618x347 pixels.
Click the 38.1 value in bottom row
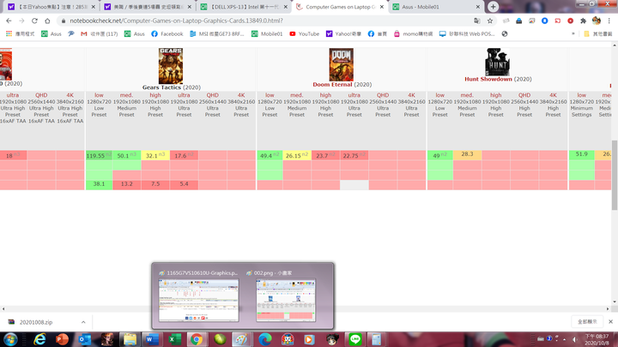point(99,184)
